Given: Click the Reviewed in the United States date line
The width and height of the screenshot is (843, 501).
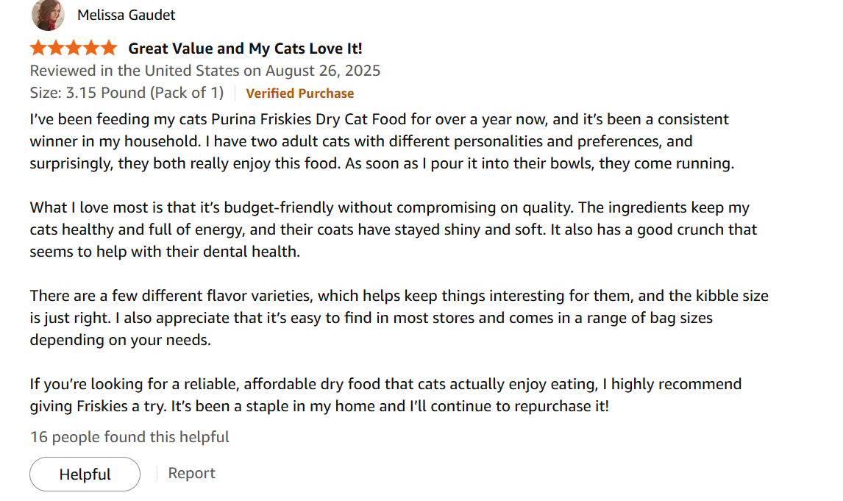Looking at the screenshot, I should (x=204, y=71).
